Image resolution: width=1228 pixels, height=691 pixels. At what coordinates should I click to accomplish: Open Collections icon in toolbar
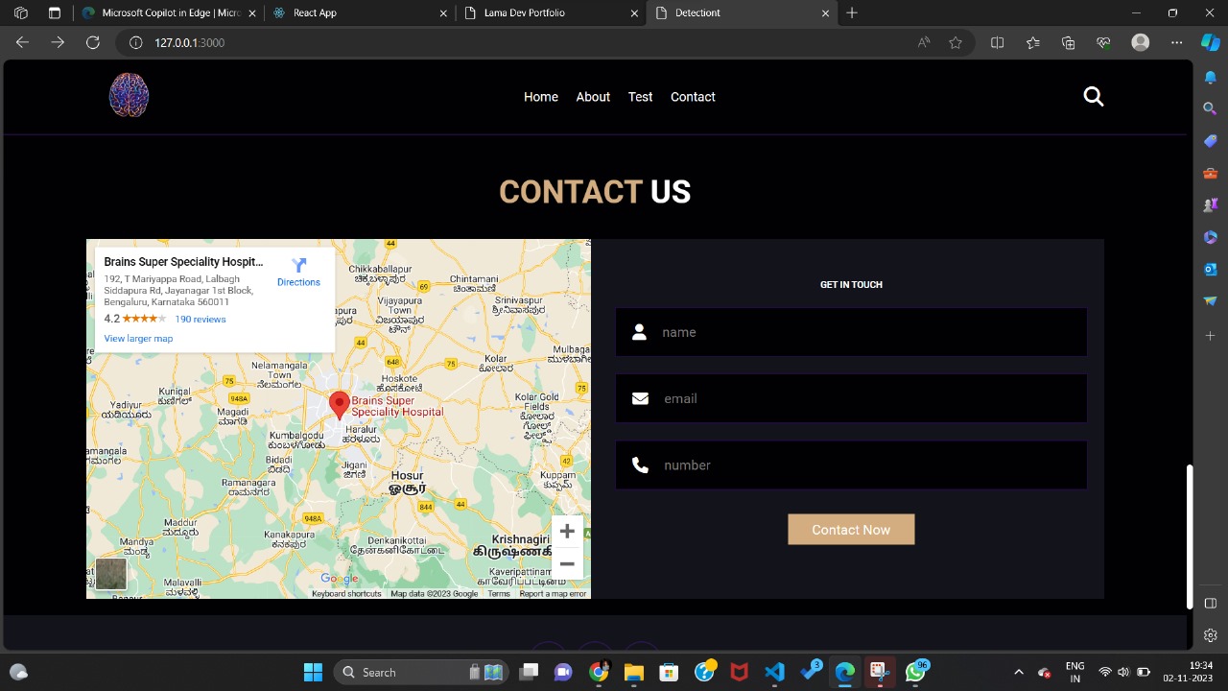[1068, 42]
